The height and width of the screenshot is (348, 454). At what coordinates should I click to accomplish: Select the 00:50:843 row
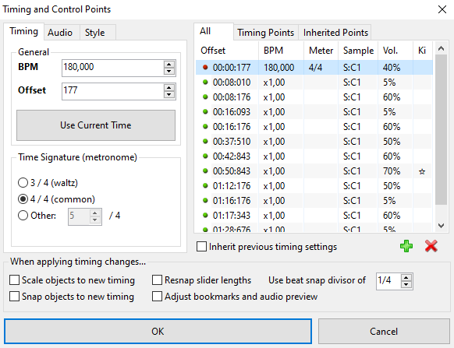314,171
